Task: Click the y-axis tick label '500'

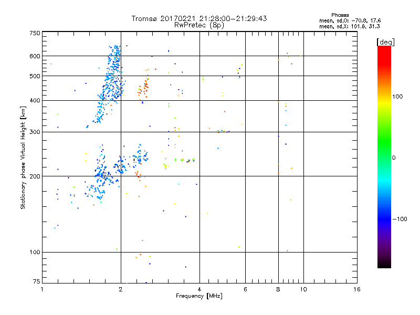Action: 35,76
